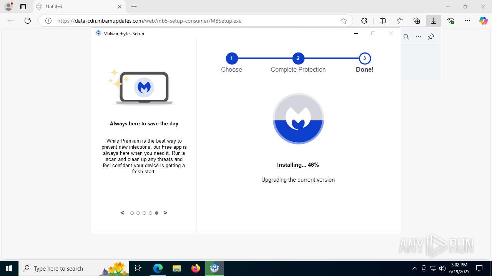Open Edge Settings and more menu
Screen dimensions: 492x276
coord(467,21)
